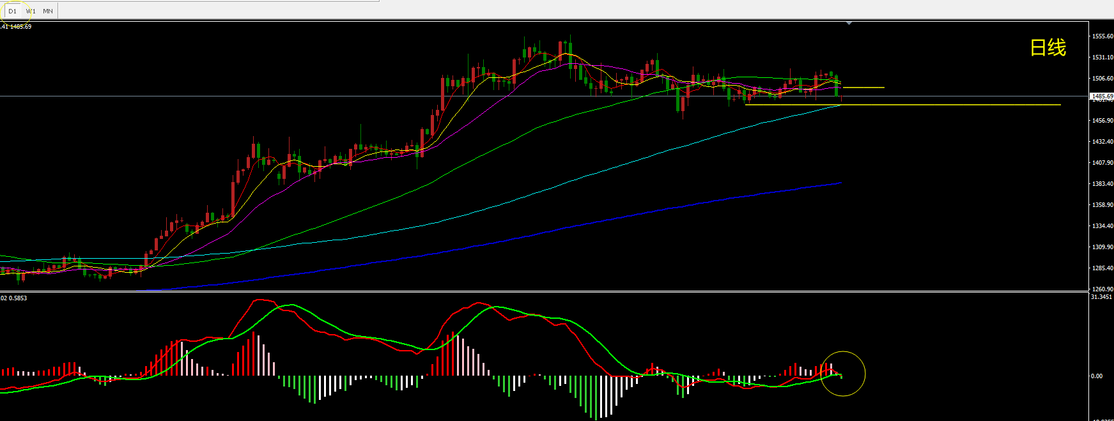
Task: Select the short yellow horizontal resistance line
Action: pos(864,88)
